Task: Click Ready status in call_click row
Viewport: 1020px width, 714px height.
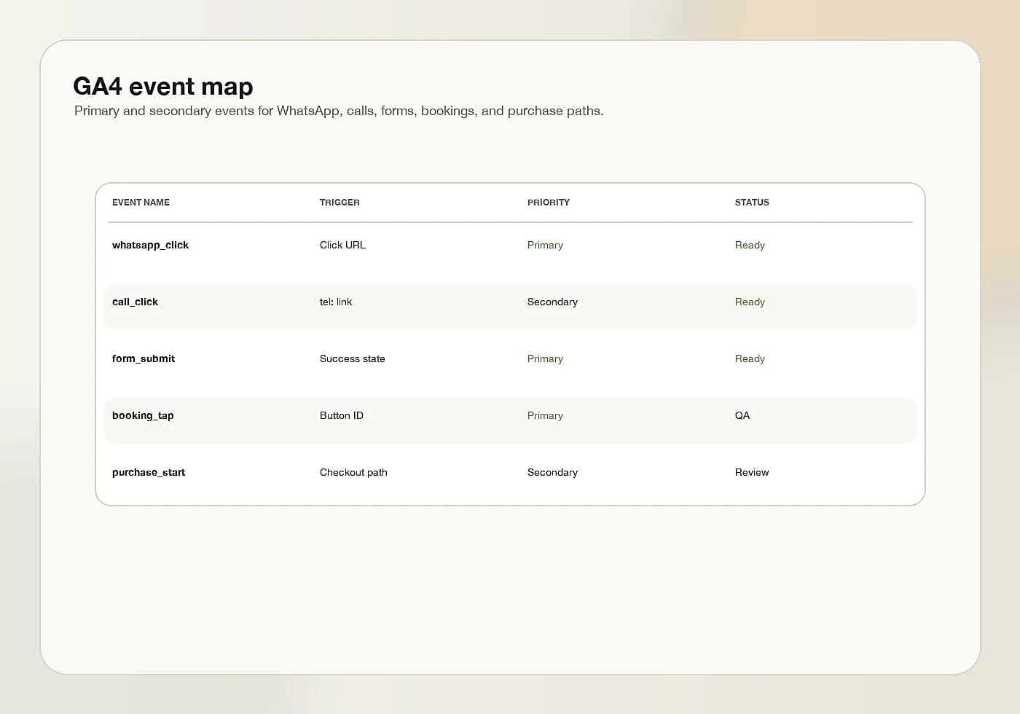Action: coord(750,302)
